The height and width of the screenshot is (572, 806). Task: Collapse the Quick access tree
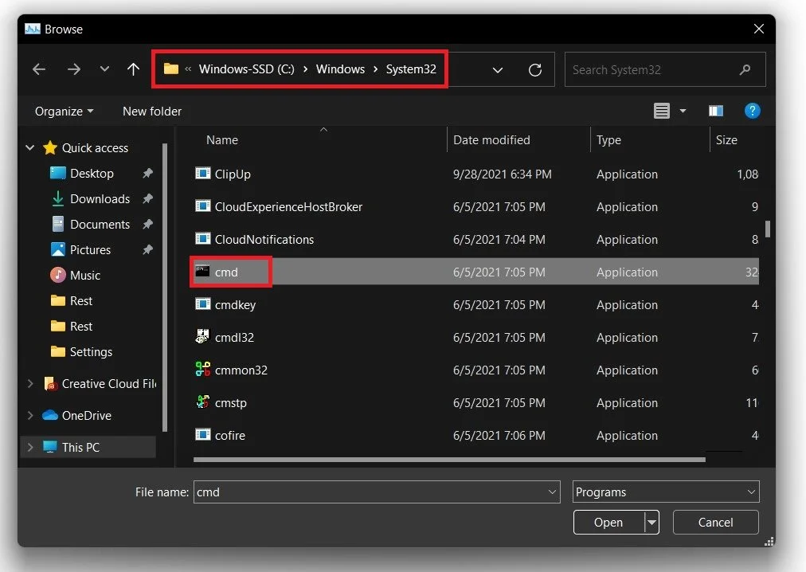(x=29, y=147)
